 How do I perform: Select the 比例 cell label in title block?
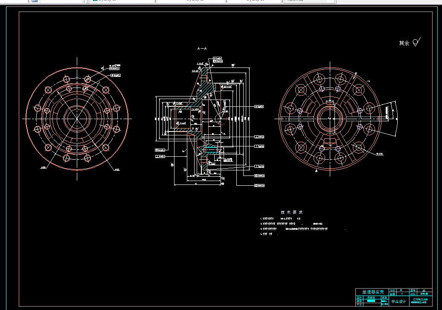coord(393,290)
